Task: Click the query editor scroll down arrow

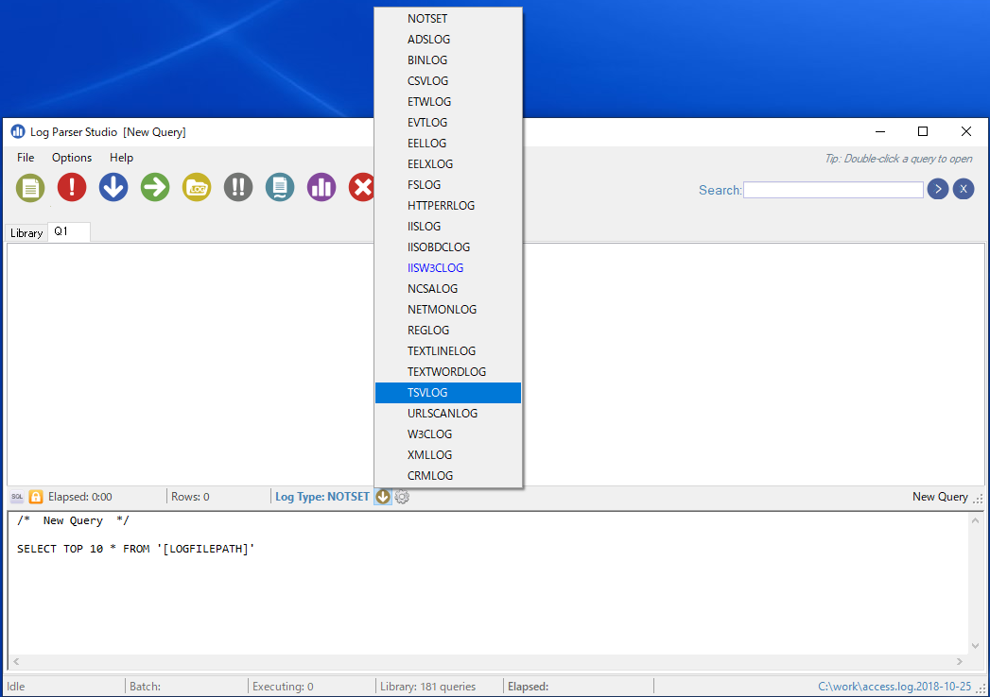Action: click(976, 646)
